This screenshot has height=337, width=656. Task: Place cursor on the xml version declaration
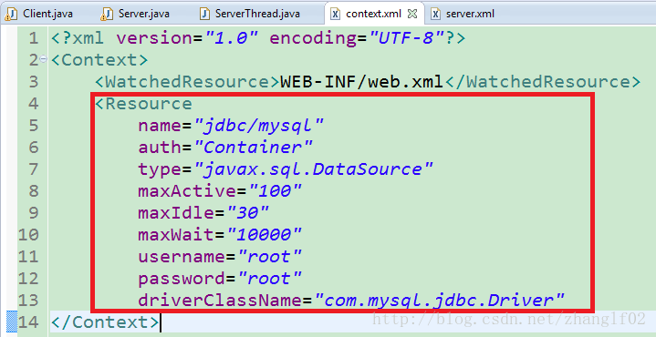(x=258, y=38)
